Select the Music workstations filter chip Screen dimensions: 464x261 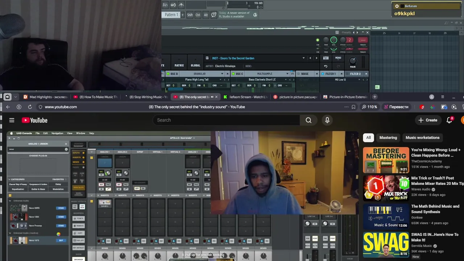(422, 137)
